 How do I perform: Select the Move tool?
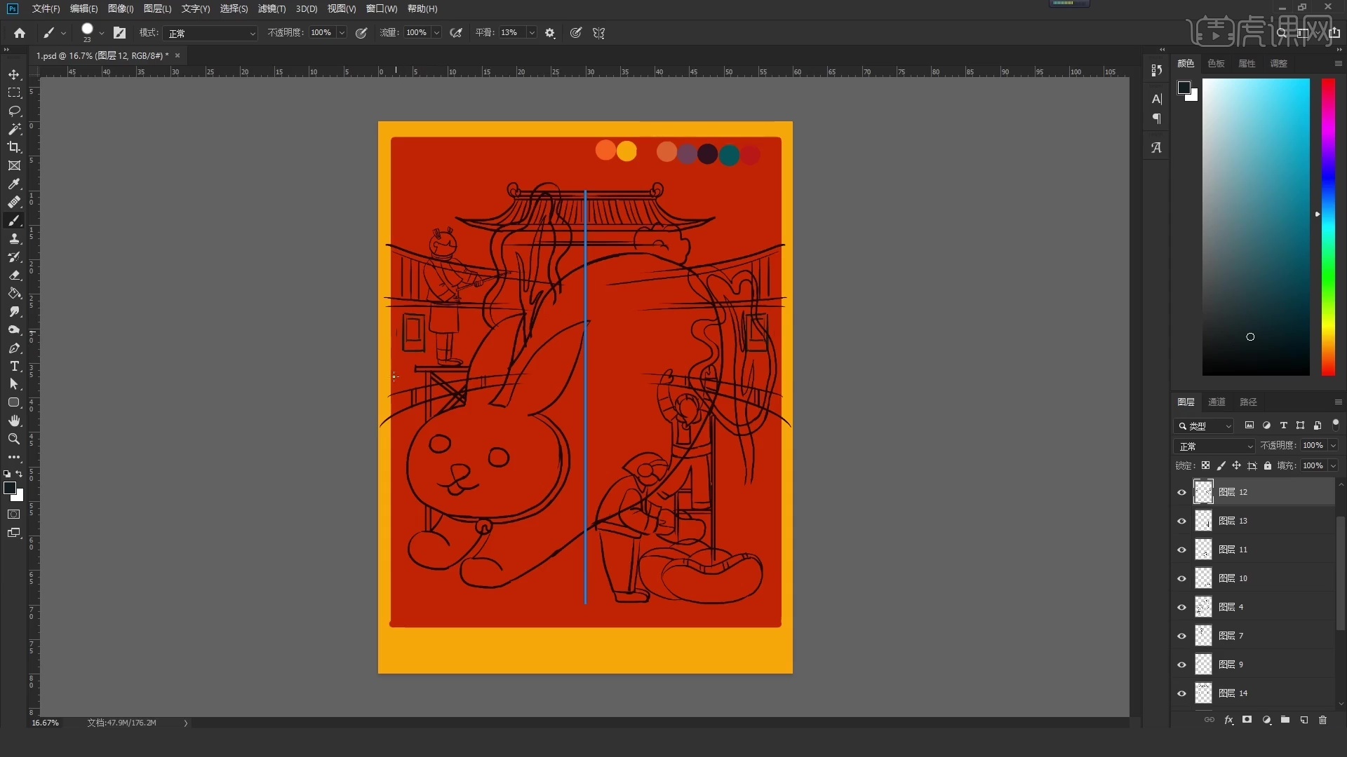click(14, 74)
